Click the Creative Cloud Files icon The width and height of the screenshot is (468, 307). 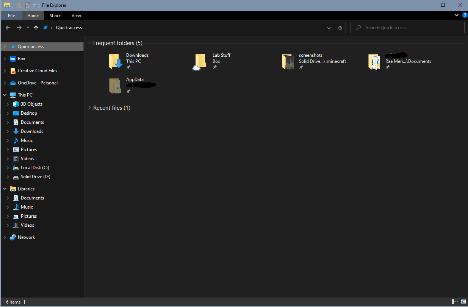(x=13, y=71)
